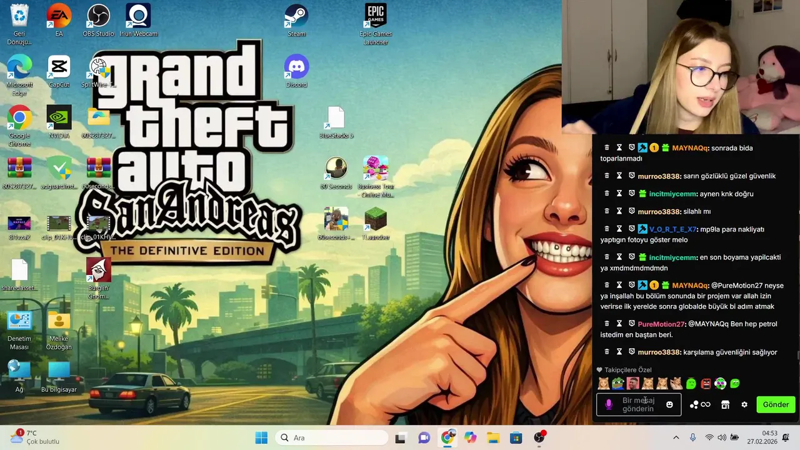Select the Pepe frog emote in the emote row
The width and height of the screenshot is (800, 450).
(617, 383)
